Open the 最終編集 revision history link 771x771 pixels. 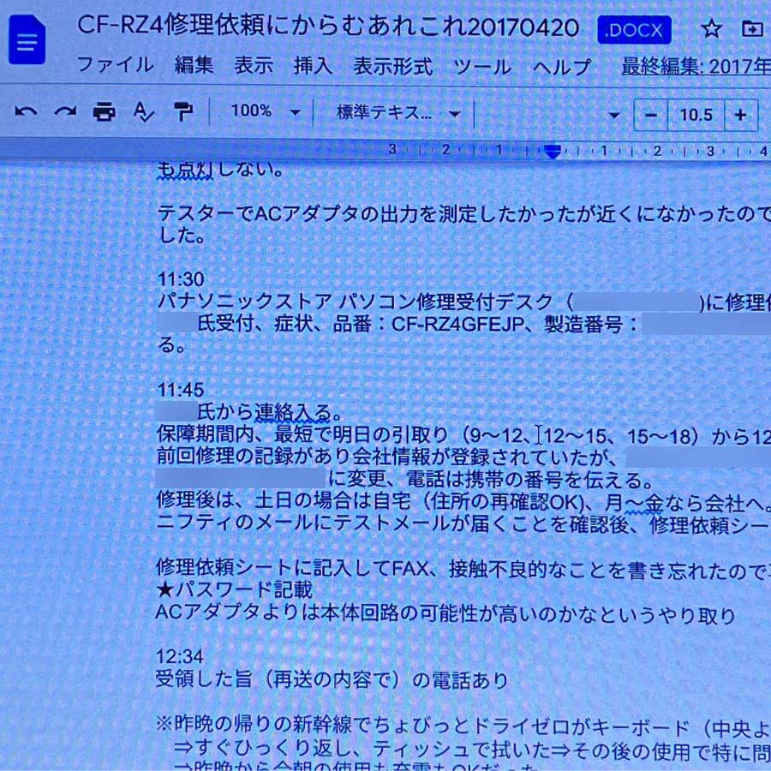[x=696, y=66]
